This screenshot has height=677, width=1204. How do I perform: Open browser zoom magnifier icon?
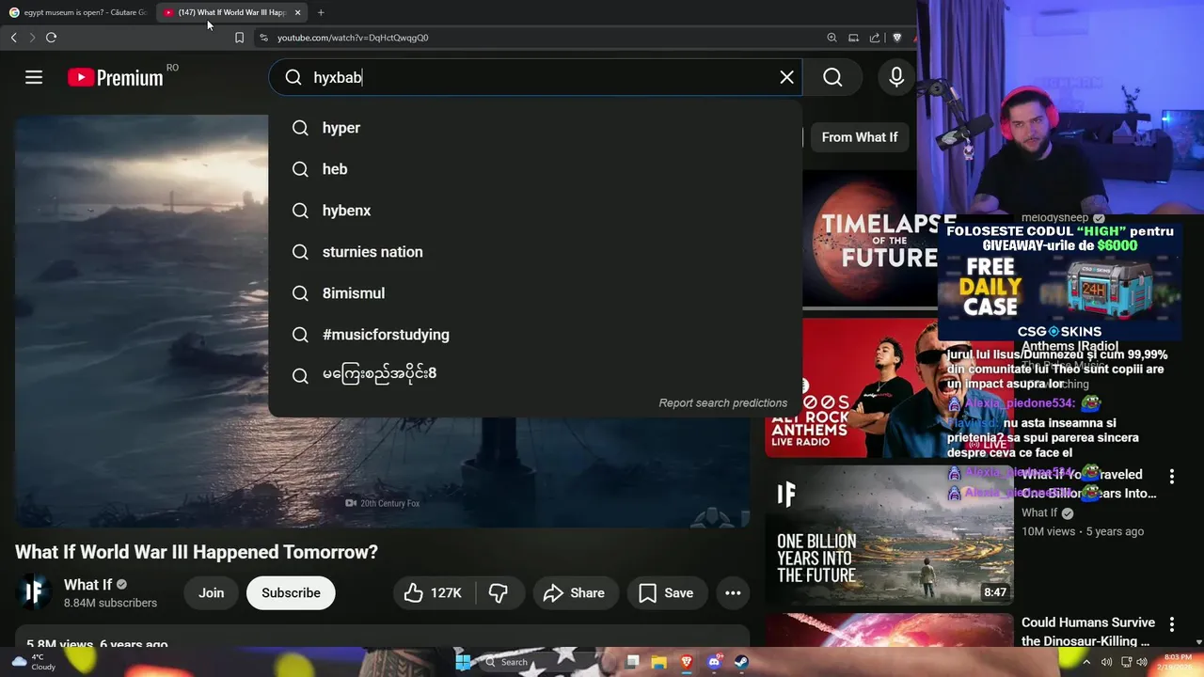(832, 38)
